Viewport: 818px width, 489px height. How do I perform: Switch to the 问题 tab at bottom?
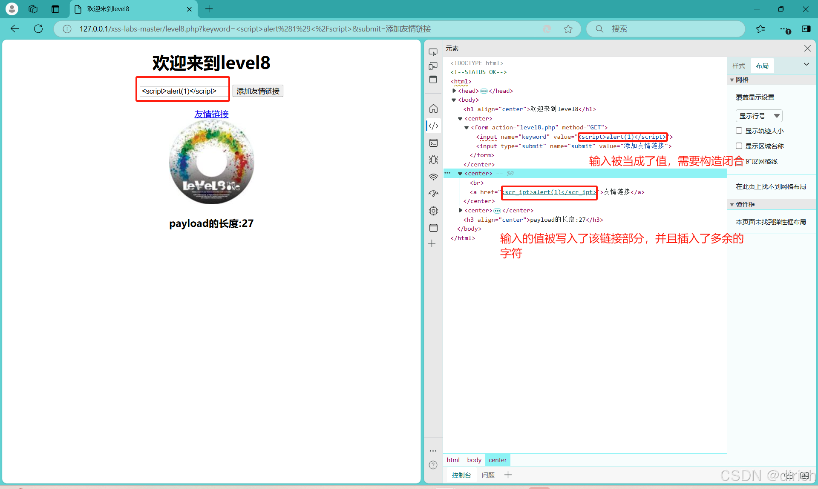pos(488,475)
